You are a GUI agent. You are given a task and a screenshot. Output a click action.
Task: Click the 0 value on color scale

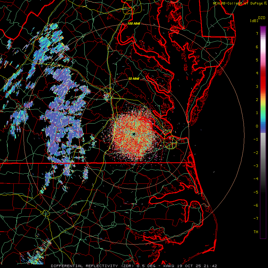point(257,126)
